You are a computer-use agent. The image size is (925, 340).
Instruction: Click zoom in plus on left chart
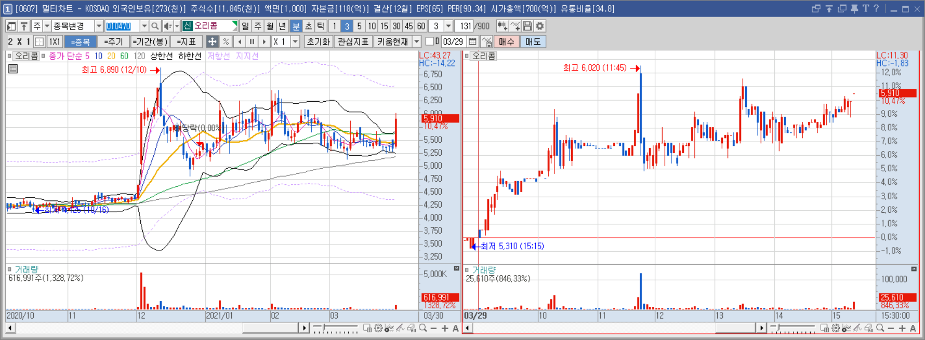click(445, 328)
